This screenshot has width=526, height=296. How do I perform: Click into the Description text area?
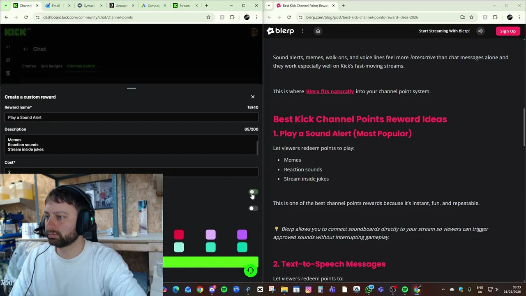tap(131, 145)
